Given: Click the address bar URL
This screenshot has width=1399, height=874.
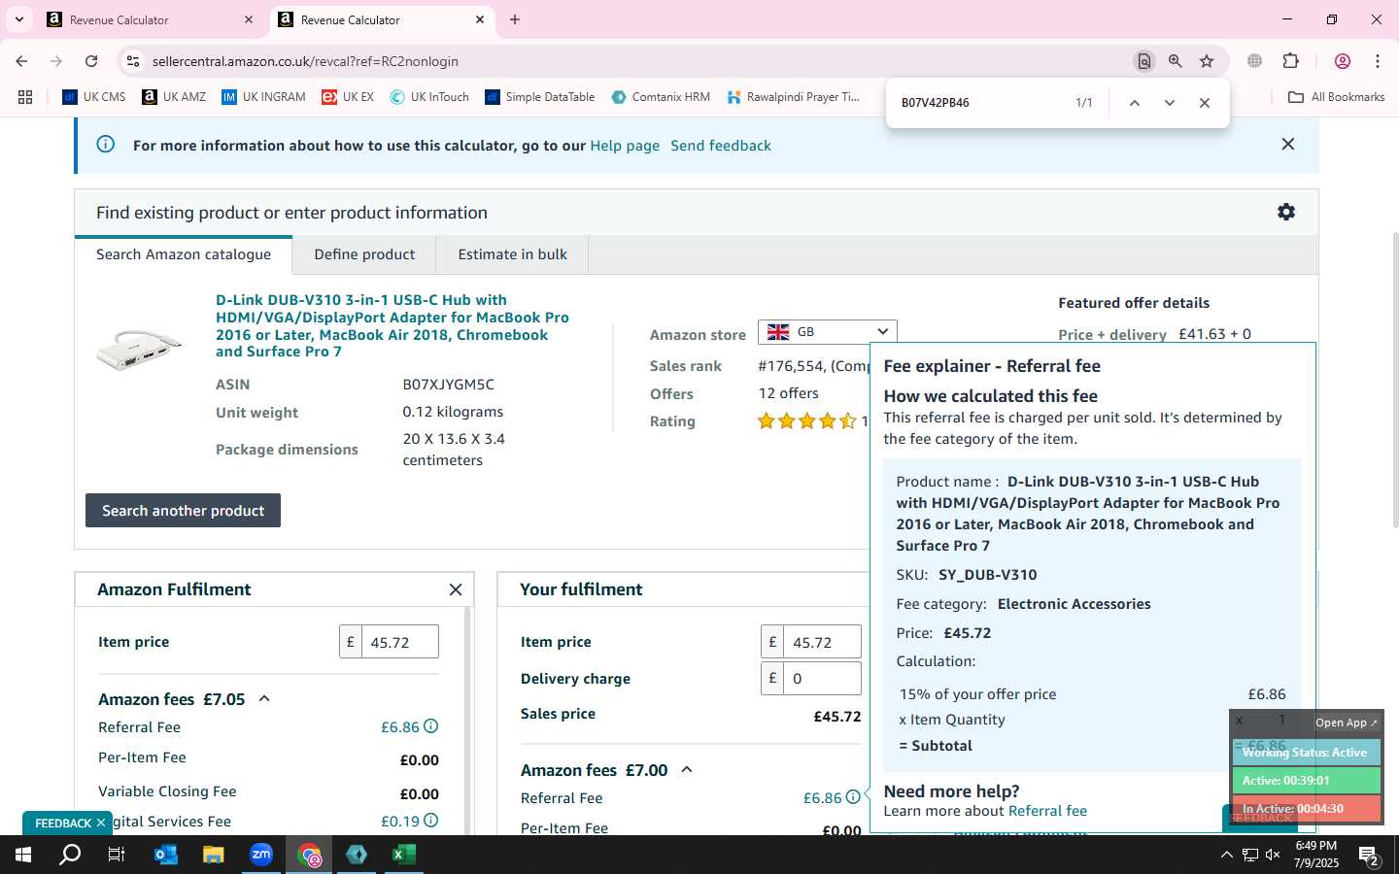Looking at the screenshot, I should pyautogui.click(x=305, y=61).
